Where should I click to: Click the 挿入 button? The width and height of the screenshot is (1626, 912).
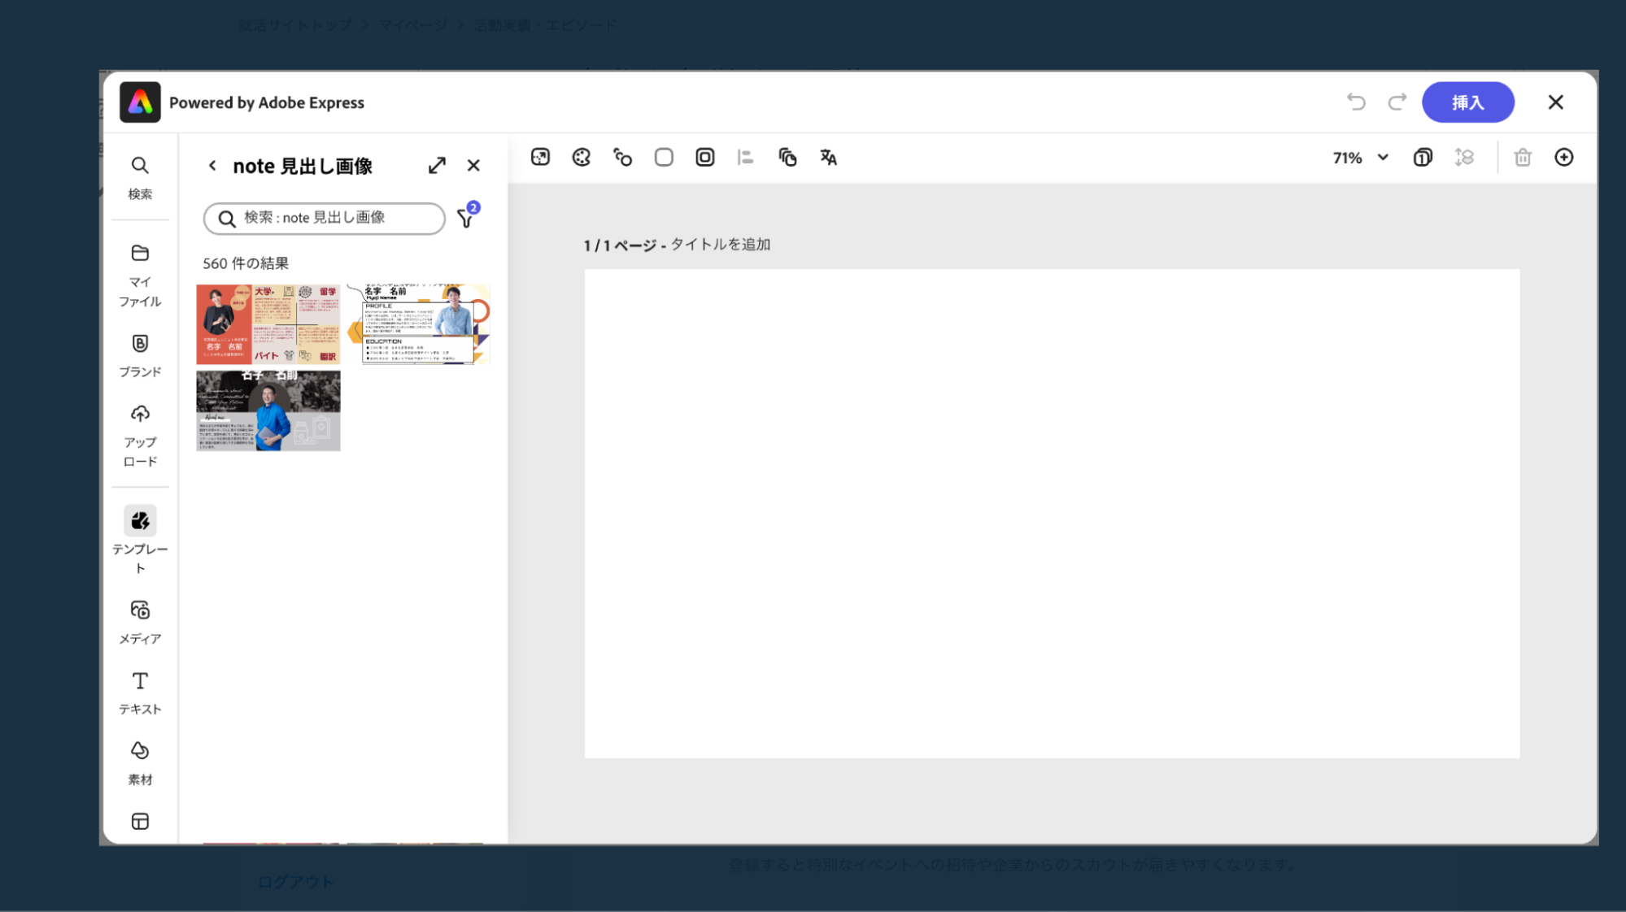(x=1467, y=102)
